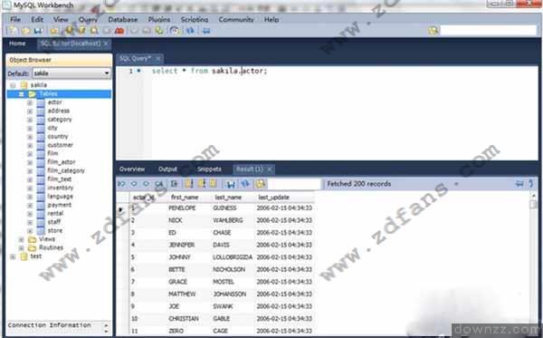Screen dimensions: 543x338
Task: Select the film_actor table in the tree
Action: click(x=62, y=162)
